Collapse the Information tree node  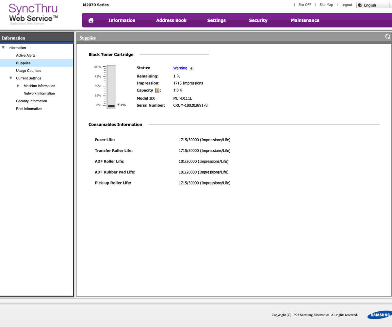(x=4, y=48)
